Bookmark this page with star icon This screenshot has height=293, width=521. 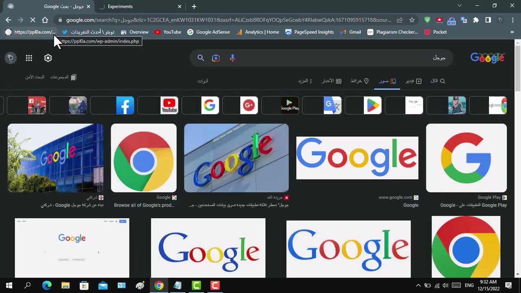pos(412,20)
